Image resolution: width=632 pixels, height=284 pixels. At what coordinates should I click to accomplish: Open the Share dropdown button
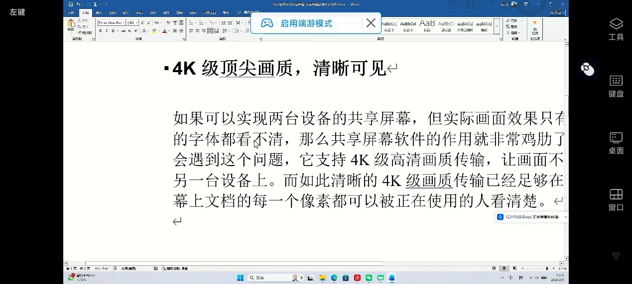pos(557,13)
